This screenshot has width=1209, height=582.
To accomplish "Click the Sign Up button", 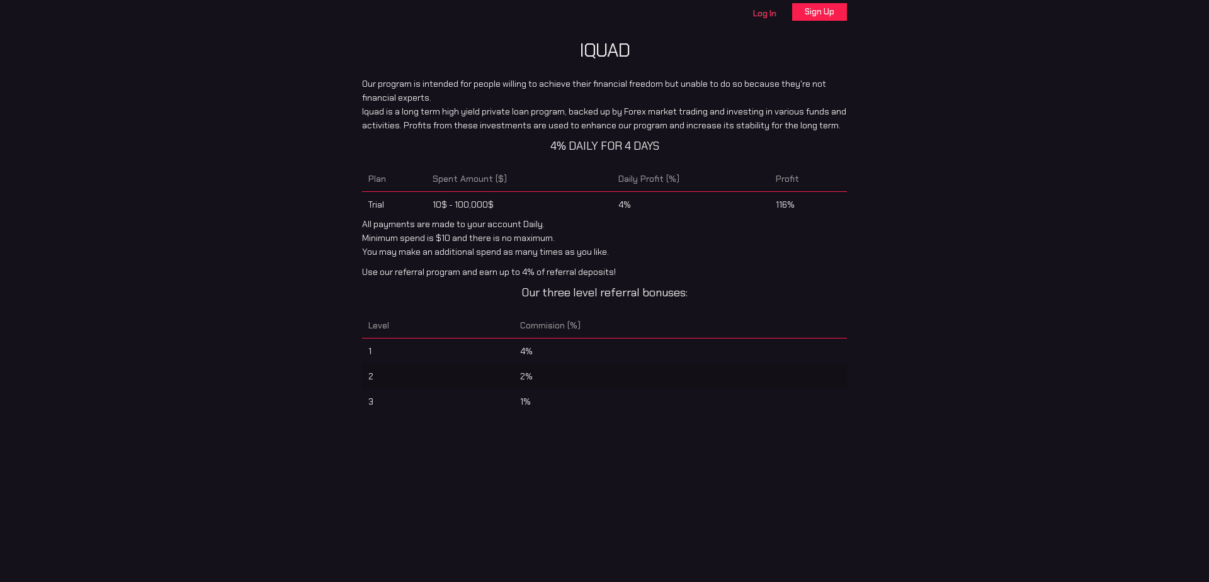I will [819, 11].
